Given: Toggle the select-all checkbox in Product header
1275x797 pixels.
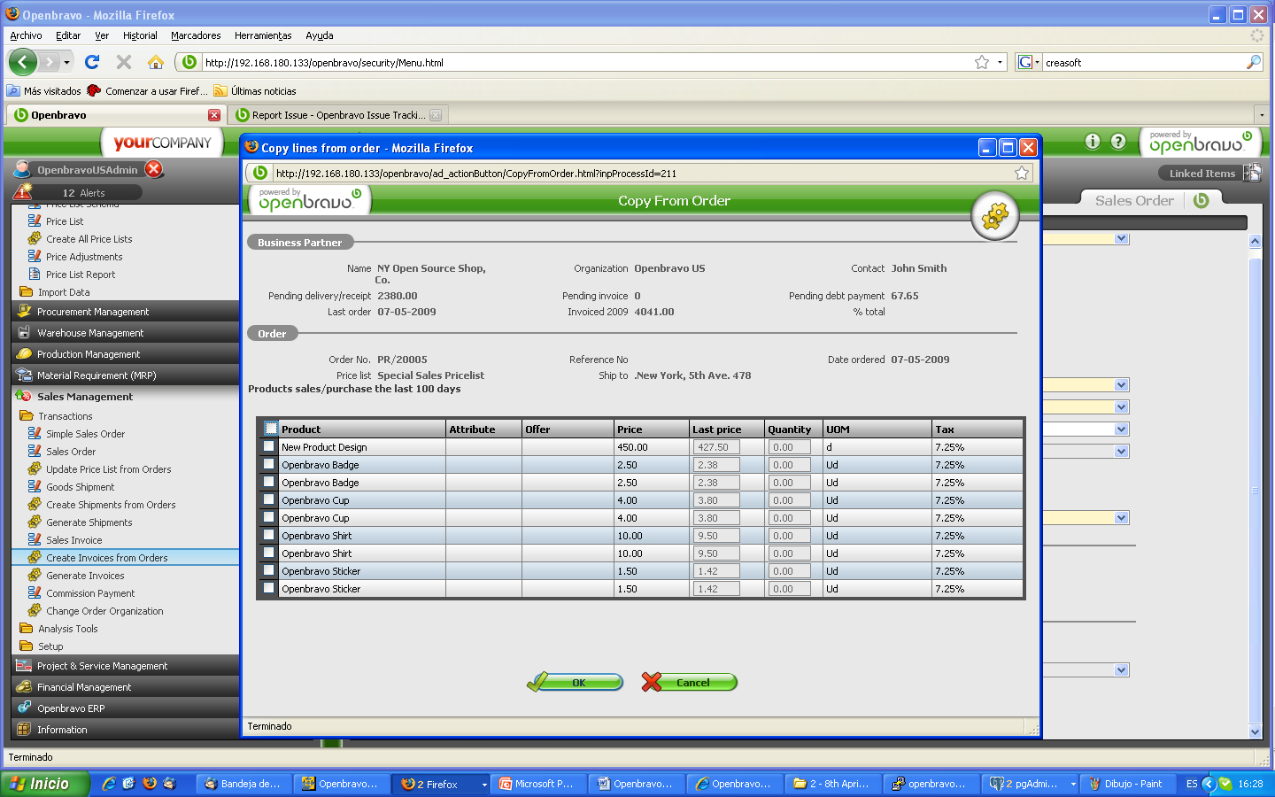Looking at the screenshot, I should [271, 429].
